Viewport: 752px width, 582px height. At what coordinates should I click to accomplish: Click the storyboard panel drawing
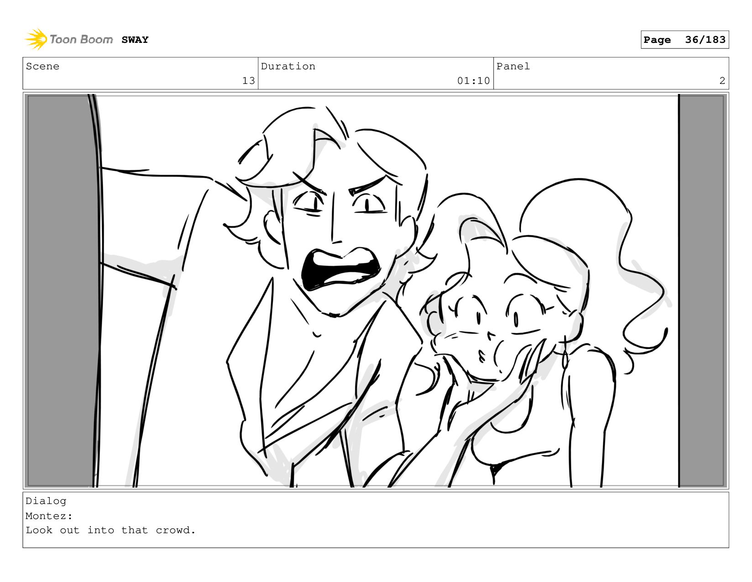[x=376, y=291]
